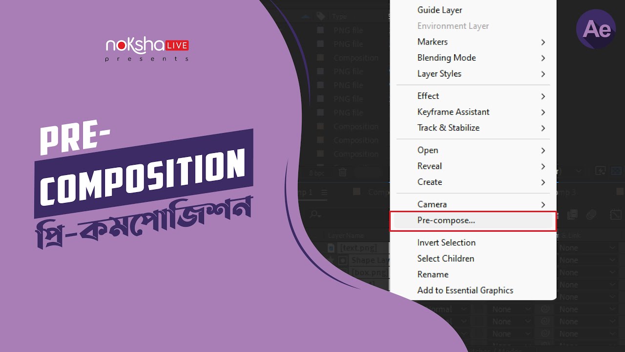Open parent None dropdown for [box.png] row
Image resolution: width=625 pixels, height=352 pixels.
[587, 272]
